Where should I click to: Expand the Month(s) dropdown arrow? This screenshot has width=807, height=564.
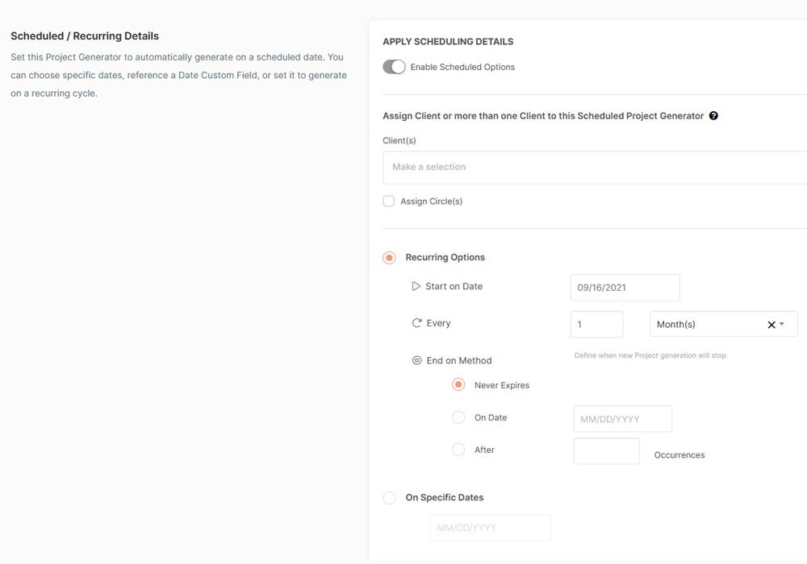[x=783, y=324]
